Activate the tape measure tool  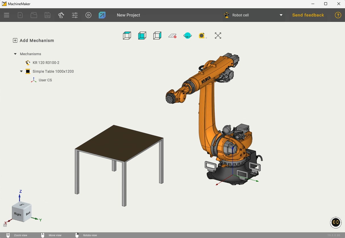tap(202, 36)
